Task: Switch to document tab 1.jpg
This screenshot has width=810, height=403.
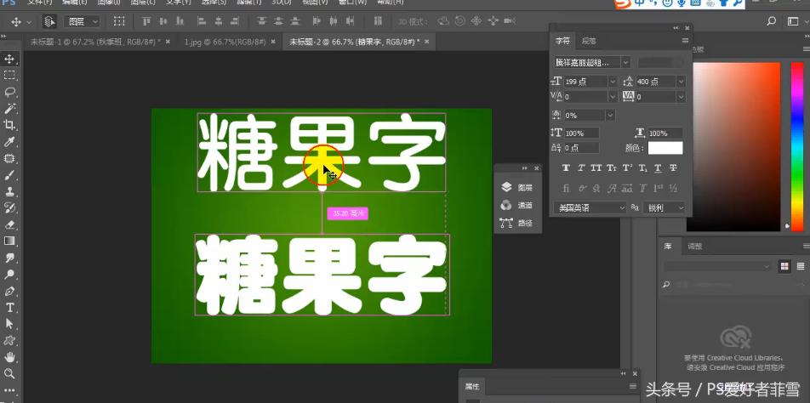Action: [225, 42]
